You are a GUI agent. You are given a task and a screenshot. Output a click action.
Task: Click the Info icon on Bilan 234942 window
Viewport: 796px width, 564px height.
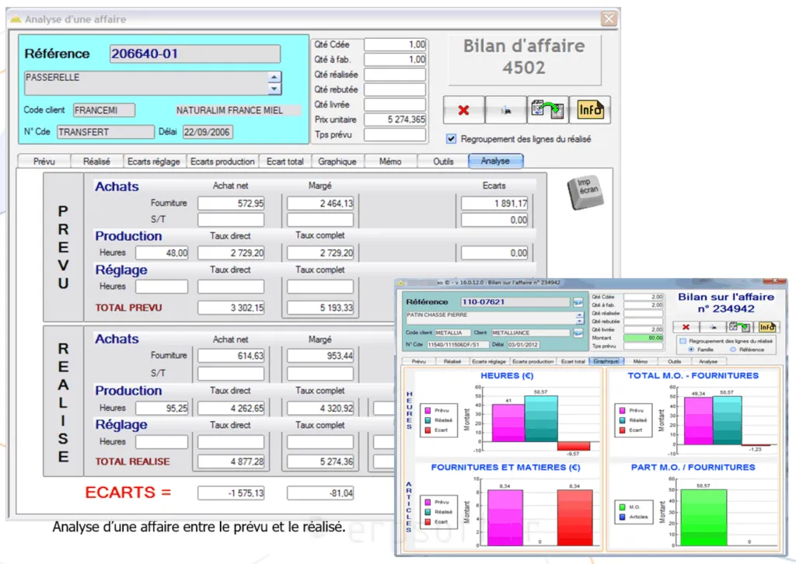point(768,327)
